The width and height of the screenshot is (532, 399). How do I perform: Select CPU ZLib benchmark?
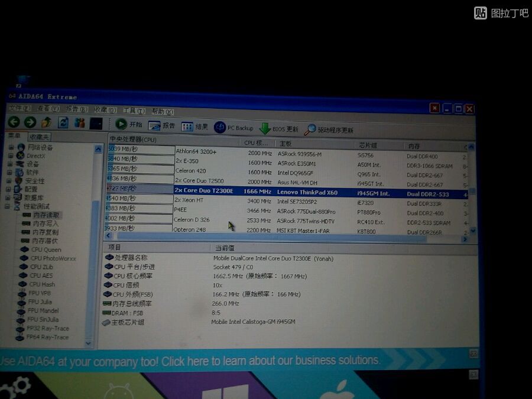tap(41, 267)
